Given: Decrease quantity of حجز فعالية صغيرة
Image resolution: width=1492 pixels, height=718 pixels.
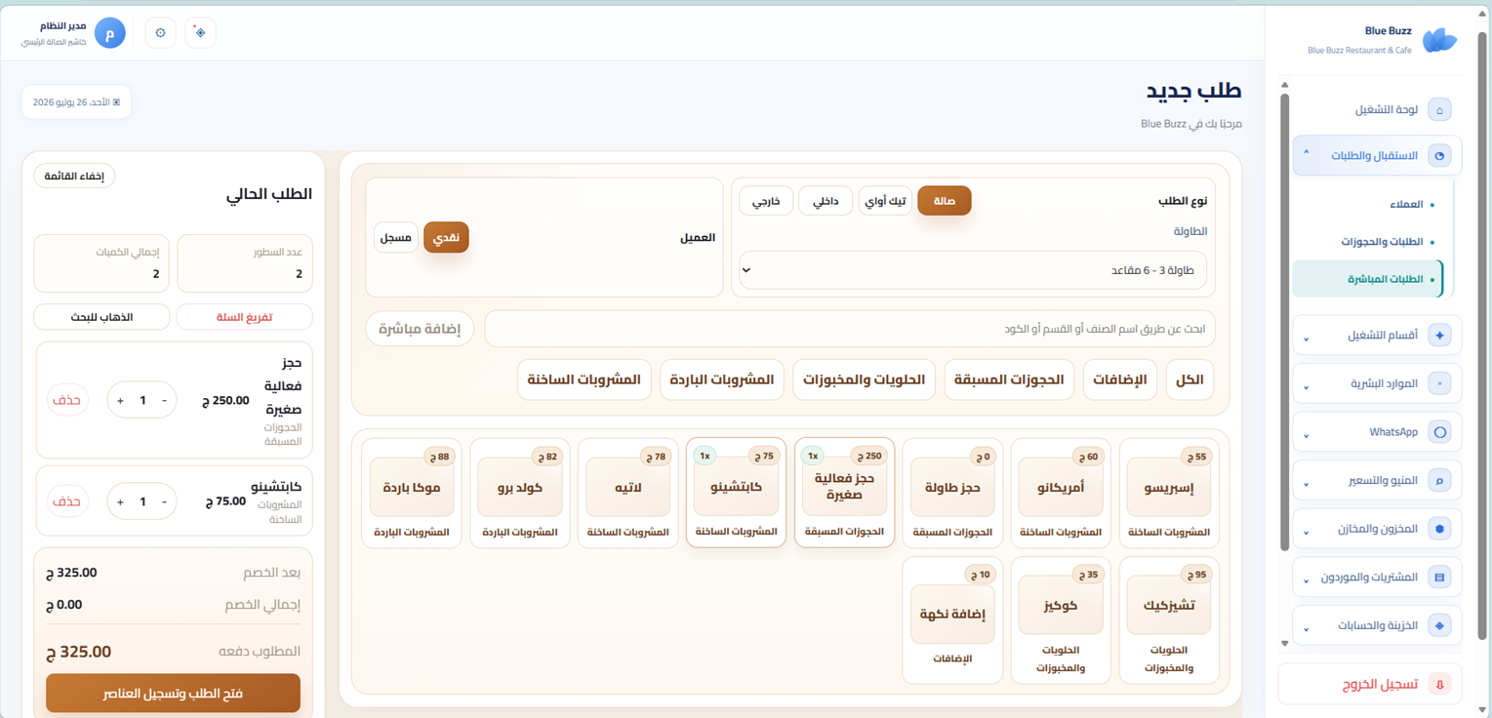Looking at the screenshot, I should (x=164, y=400).
